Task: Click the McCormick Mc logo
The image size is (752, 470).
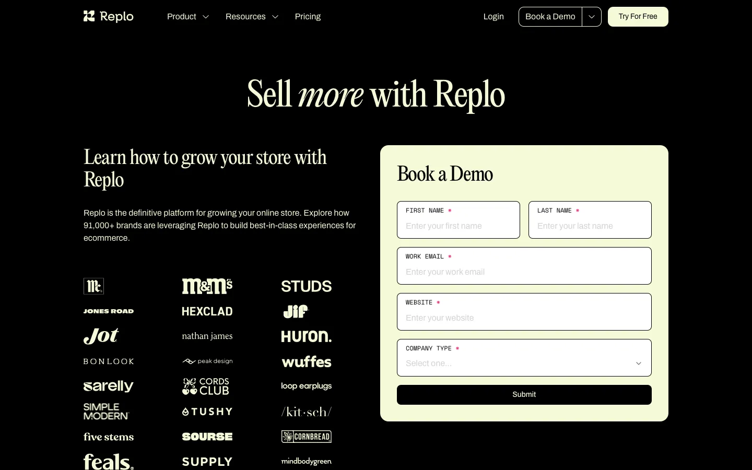Action: click(94, 286)
